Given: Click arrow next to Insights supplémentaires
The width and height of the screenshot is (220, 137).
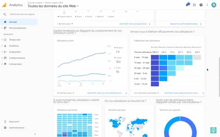Looking at the screenshot, I should point(201,24).
